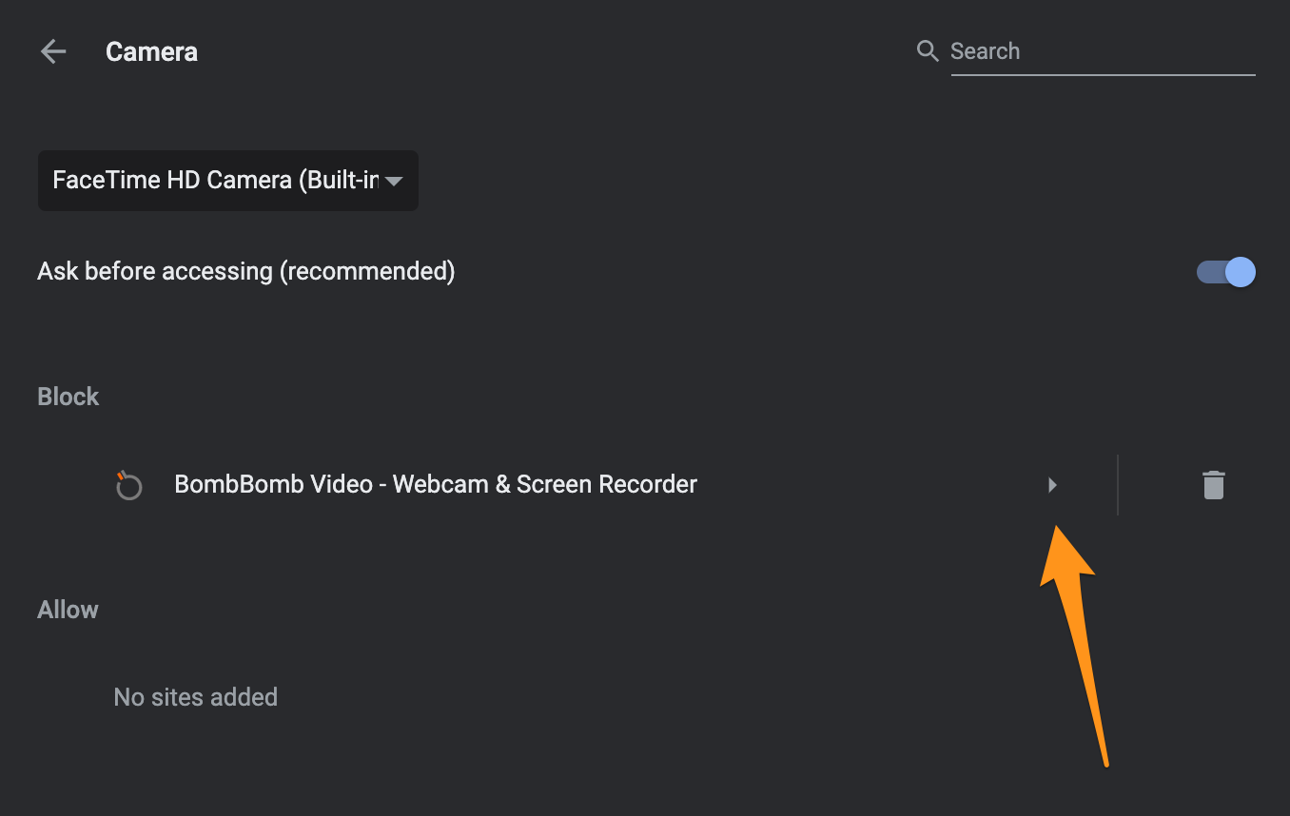Open the FaceTime HD Camera dropdown
The width and height of the screenshot is (1290, 816).
(228, 181)
